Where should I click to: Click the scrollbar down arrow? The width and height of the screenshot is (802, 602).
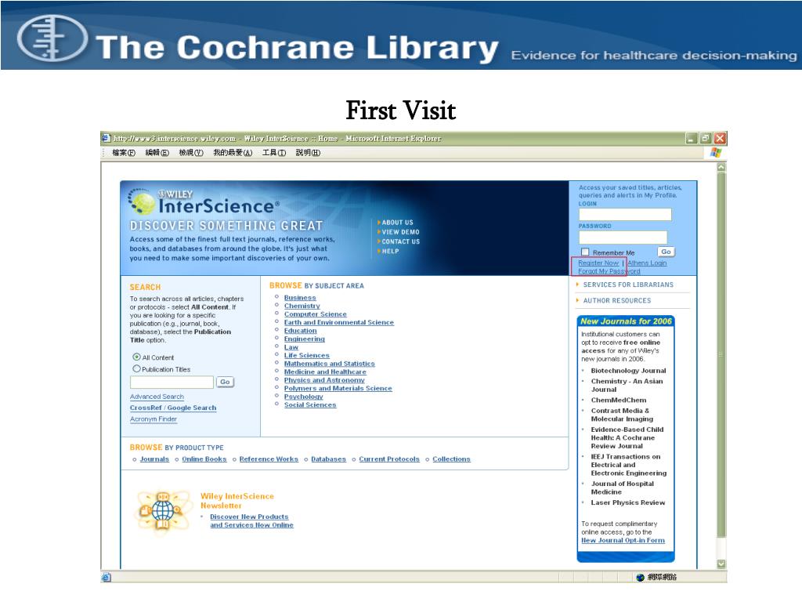tap(721, 564)
